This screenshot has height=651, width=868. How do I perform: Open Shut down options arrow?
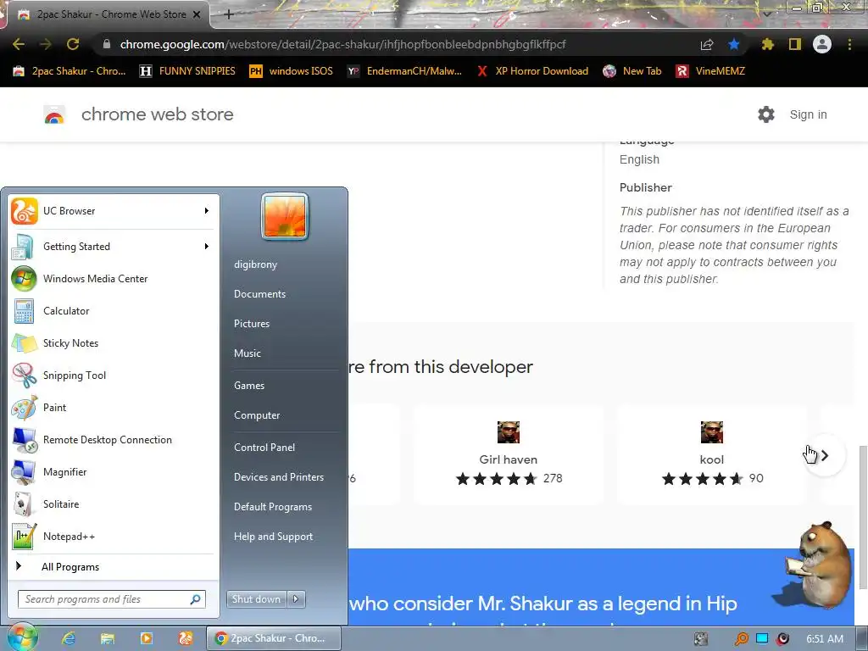click(296, 599)
